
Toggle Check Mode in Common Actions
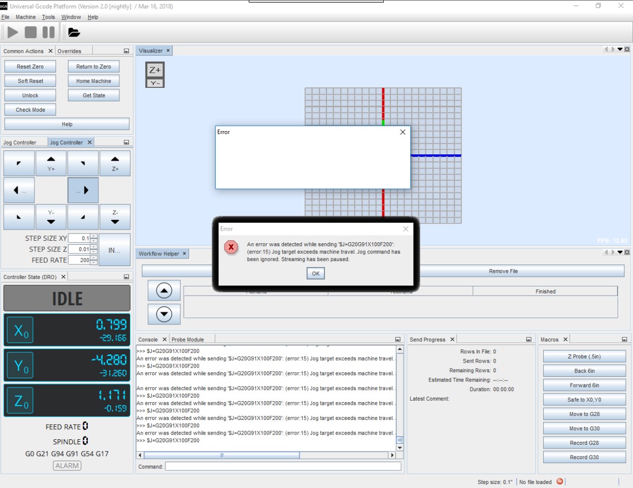tap(29, 109)
